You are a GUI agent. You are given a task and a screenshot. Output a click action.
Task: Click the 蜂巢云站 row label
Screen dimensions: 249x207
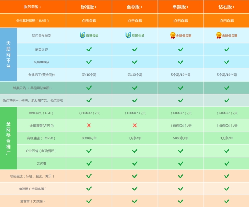pos(32,88)
